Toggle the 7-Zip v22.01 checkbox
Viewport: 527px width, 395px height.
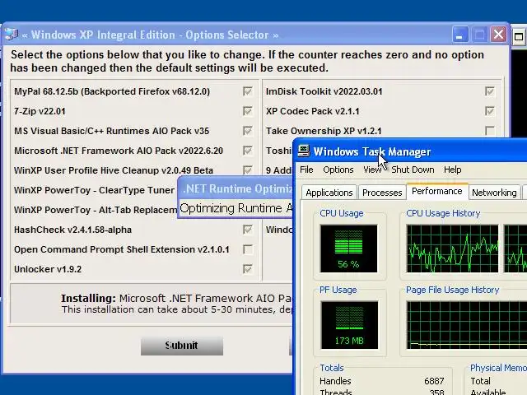248,111
